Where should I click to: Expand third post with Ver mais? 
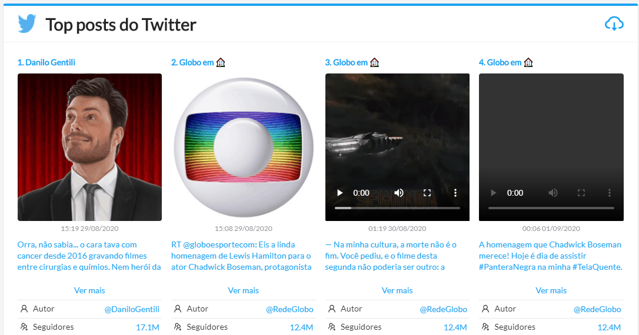(x=397, y=290)
